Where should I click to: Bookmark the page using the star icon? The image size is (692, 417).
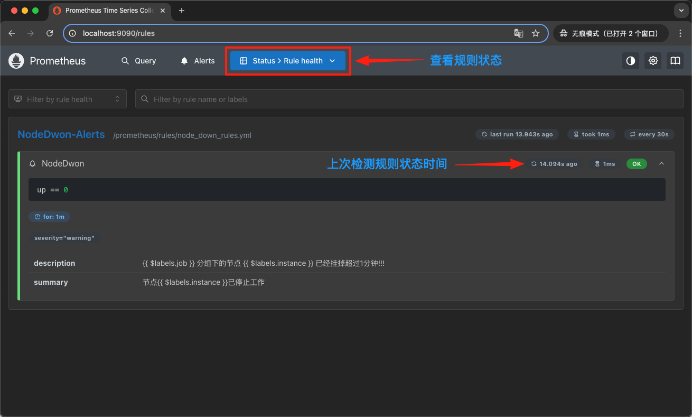click(536, 33)
